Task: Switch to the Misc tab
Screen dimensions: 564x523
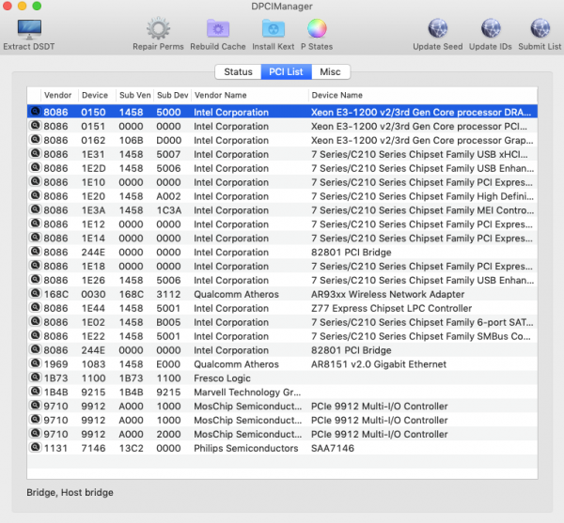Action: tap(330, 71)
